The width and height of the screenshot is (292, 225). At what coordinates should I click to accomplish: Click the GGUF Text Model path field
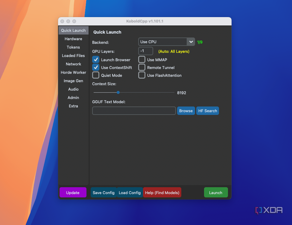134,111
